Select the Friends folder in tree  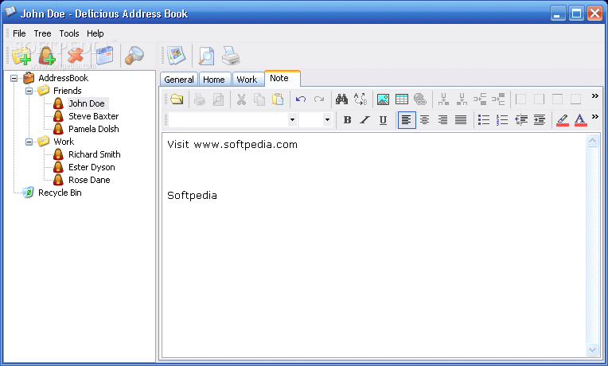(x=67, y=91)
